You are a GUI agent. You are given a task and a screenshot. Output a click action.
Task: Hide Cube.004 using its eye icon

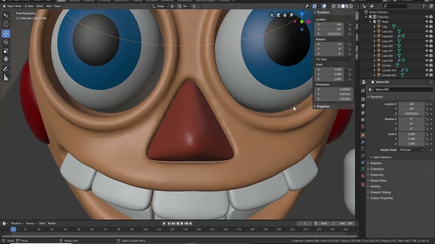[427, 36]
